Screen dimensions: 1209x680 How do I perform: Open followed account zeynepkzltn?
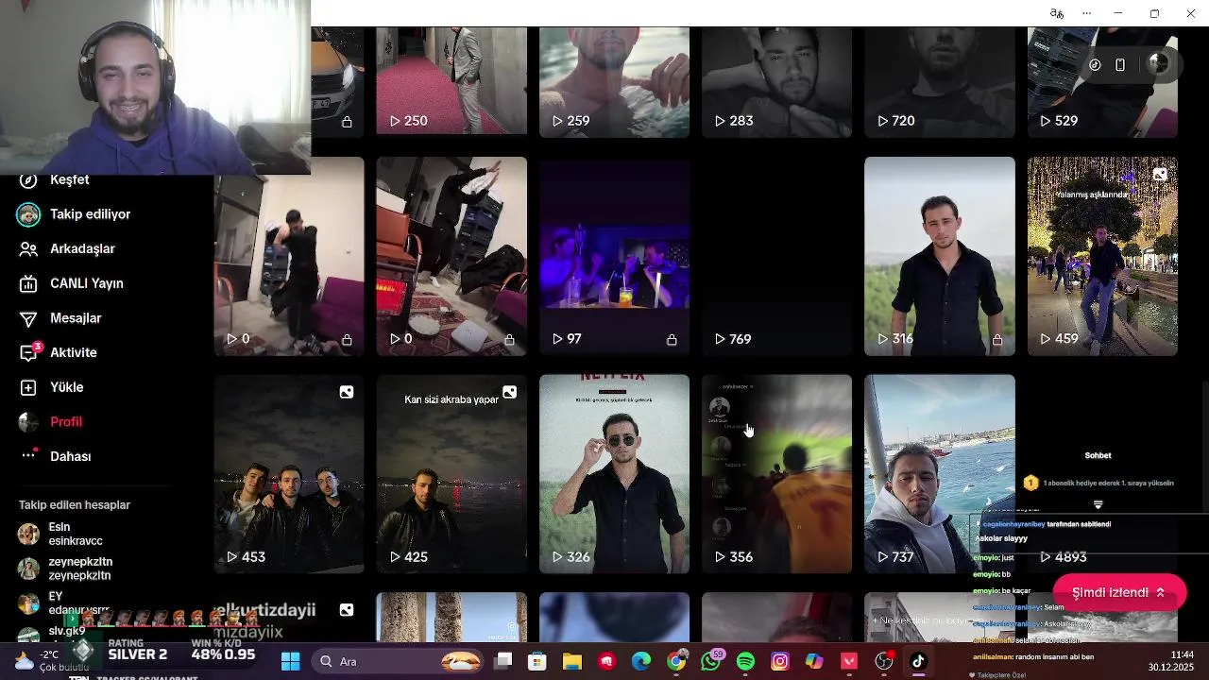coord(66,568)
